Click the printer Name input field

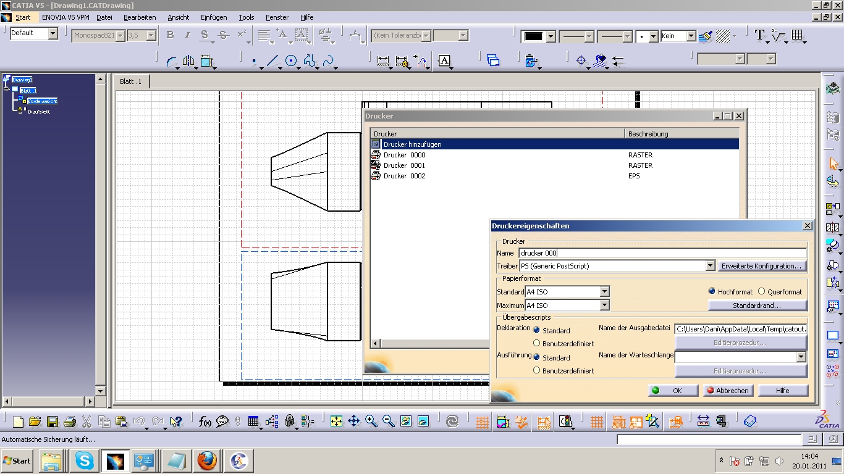[x=662, y=253]
